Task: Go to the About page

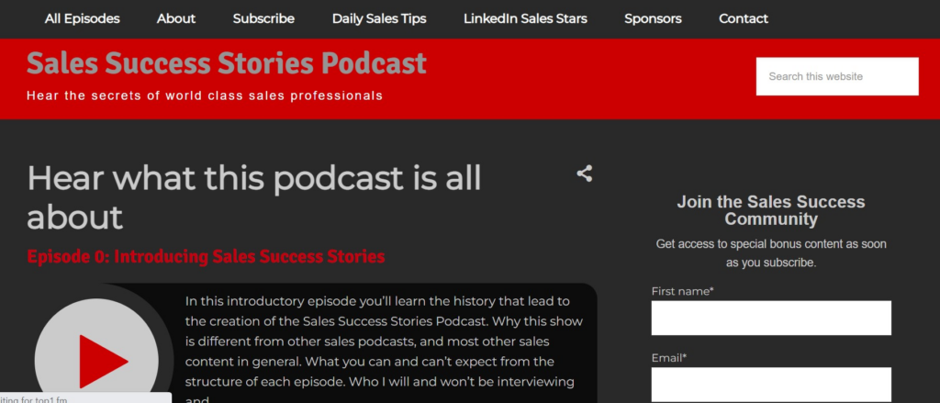Action: (x=176, y=18)
